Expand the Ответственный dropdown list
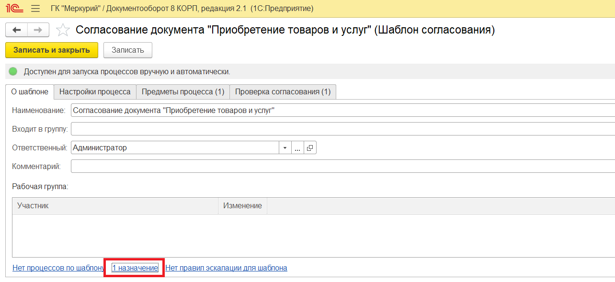 click(x=285, y=148)
